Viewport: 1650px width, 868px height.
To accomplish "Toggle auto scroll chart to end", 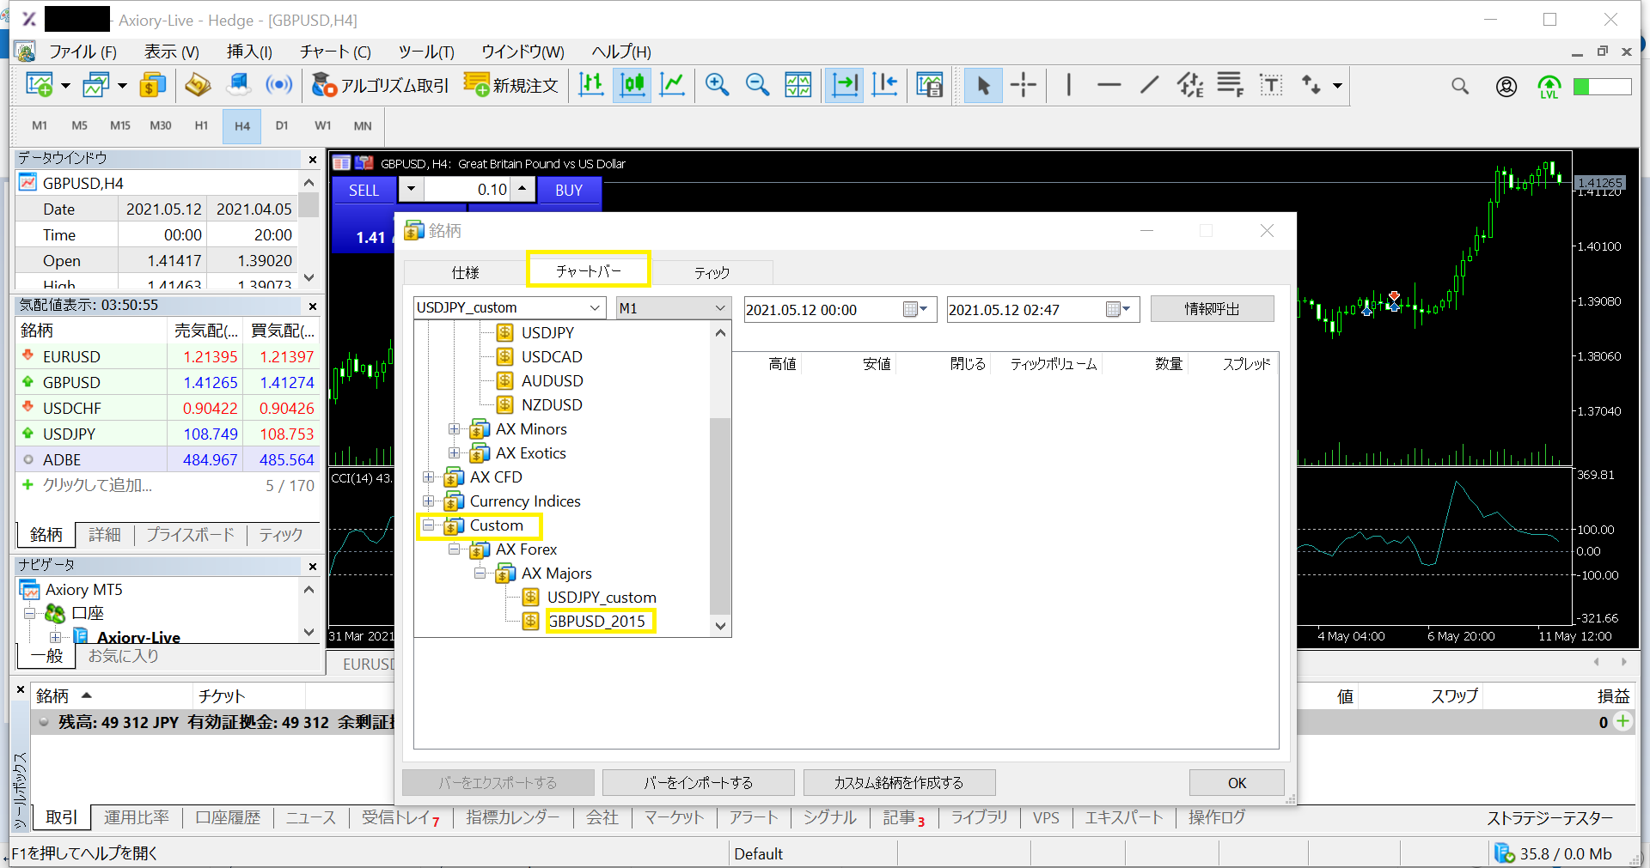I will click(846, 85).
